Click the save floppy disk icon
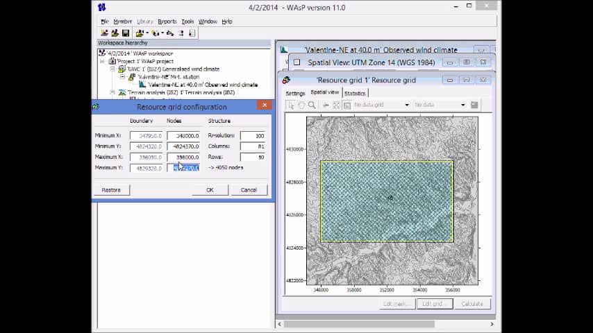 click(126, 33)
